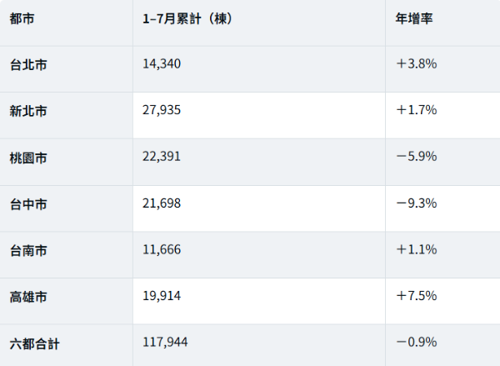Select the 1–7月累計（棟） column header
The width and height of the screenshot is (500, 366).
(187, 18)
